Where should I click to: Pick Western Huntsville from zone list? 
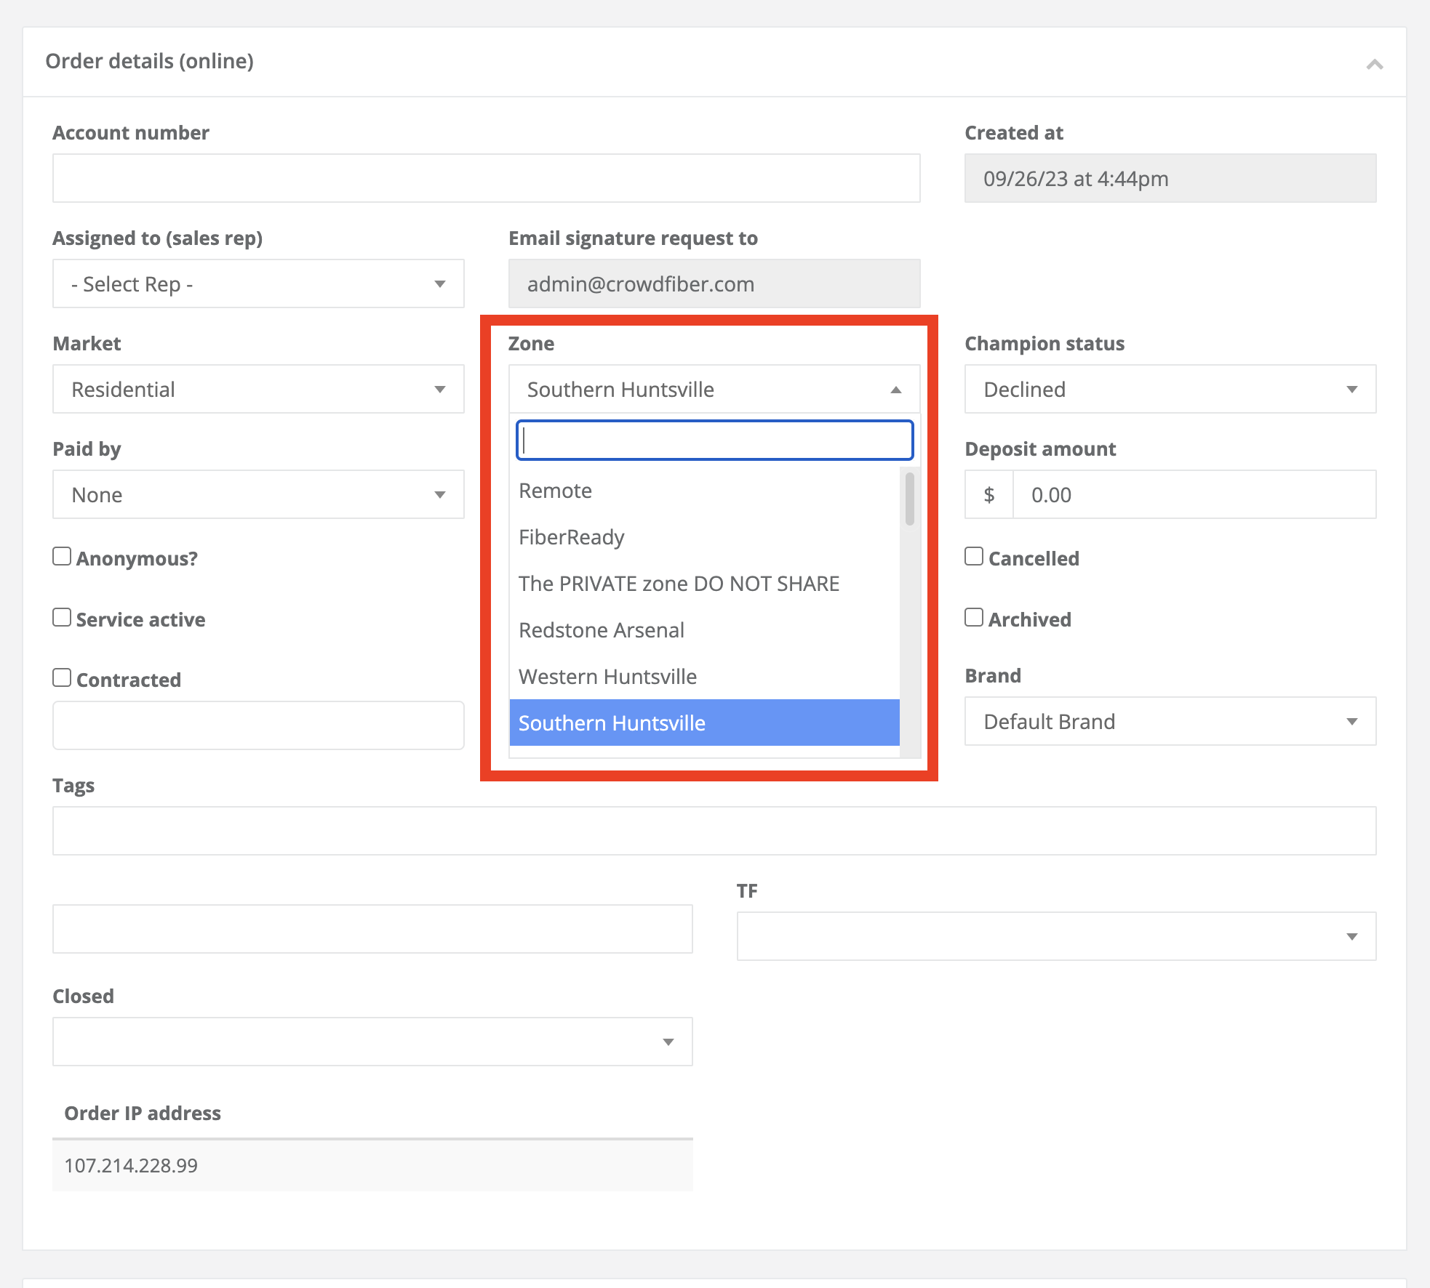tap(607, 677)
